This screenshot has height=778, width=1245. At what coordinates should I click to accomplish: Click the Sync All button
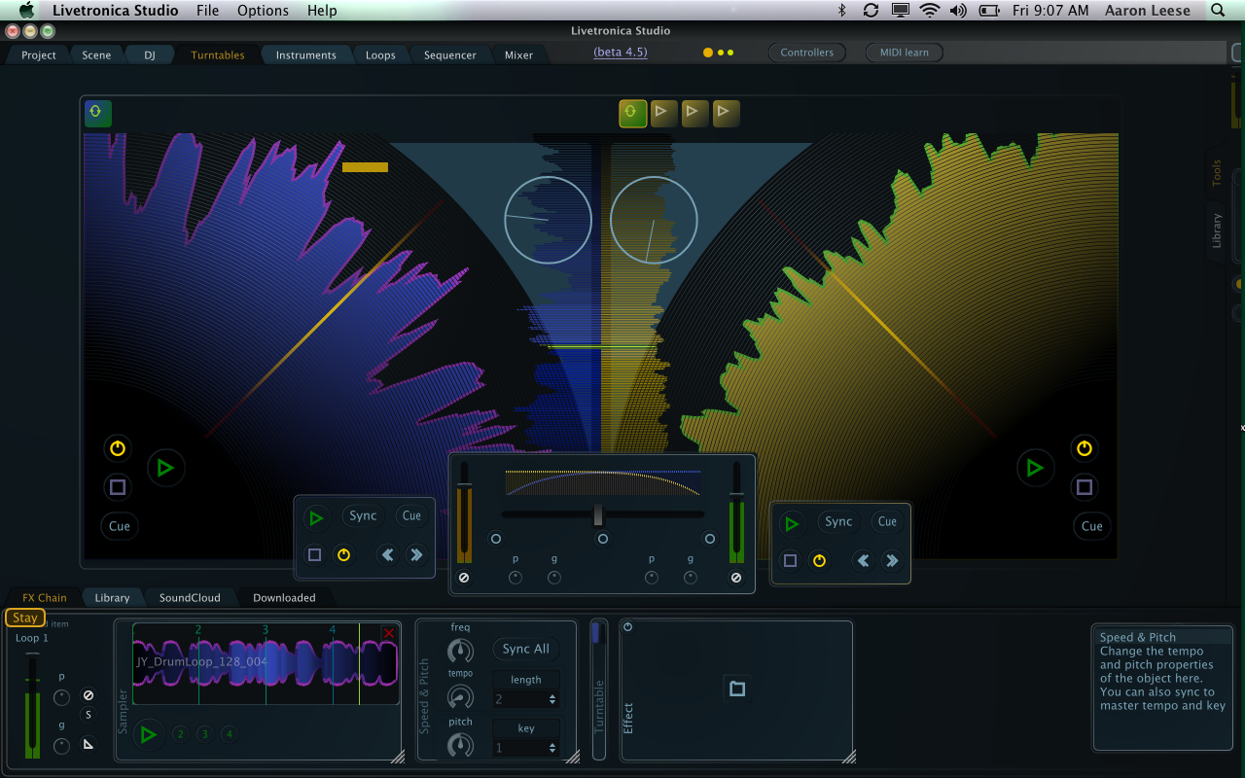(x=526, y=649)
